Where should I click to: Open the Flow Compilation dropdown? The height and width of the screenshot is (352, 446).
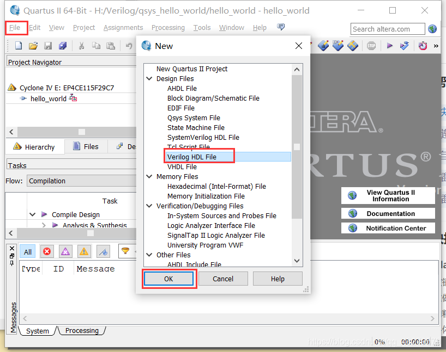point(82,181)
